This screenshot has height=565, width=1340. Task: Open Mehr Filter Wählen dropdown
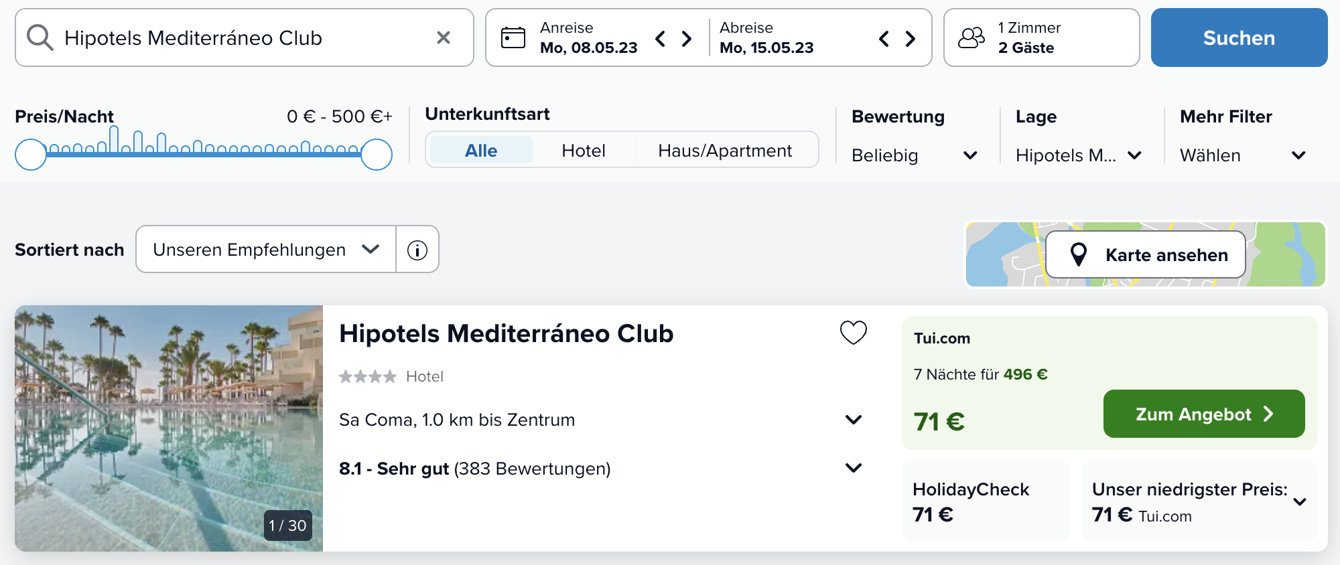coord(1243,155)
